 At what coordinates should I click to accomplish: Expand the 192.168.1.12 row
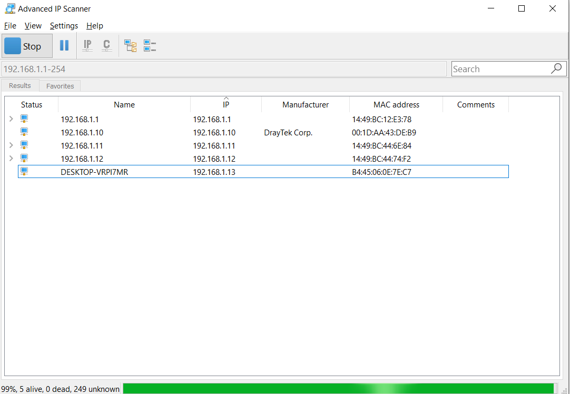pos(11,158)
